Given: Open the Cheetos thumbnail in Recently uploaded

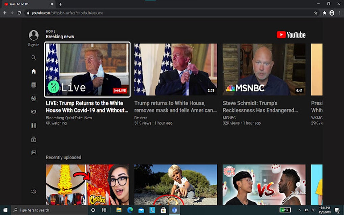Looking at the screenshot, I should 87,185.
